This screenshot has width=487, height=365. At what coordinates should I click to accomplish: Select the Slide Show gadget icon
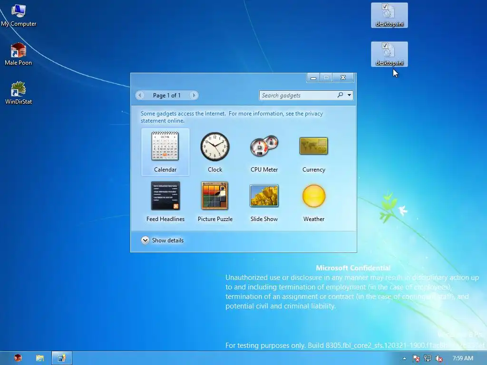tap(264, 195)
